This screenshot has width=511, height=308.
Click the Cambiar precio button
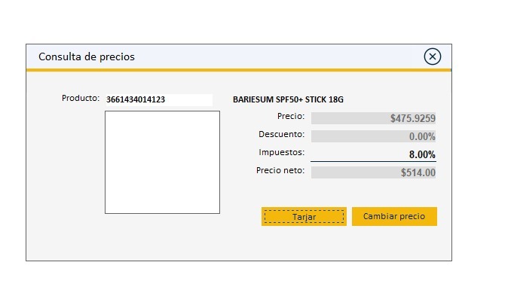[x=394, y=217]
